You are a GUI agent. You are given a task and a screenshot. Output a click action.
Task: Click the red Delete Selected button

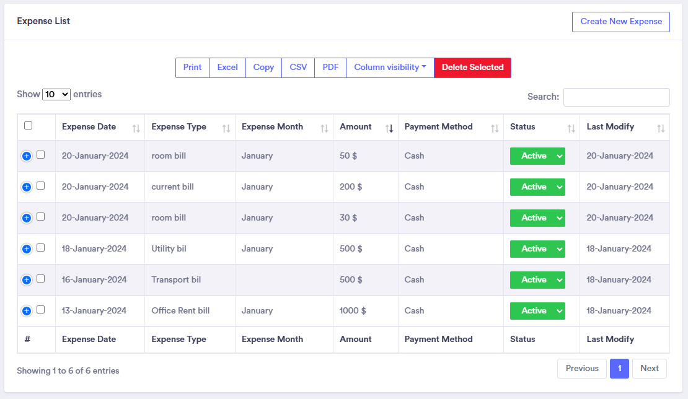tap(472, 68)
